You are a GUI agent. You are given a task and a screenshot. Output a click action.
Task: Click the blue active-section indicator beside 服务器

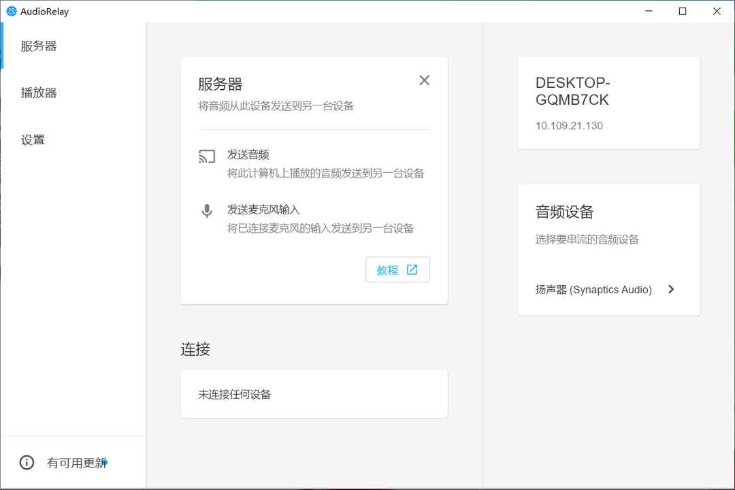coord(1,46)
